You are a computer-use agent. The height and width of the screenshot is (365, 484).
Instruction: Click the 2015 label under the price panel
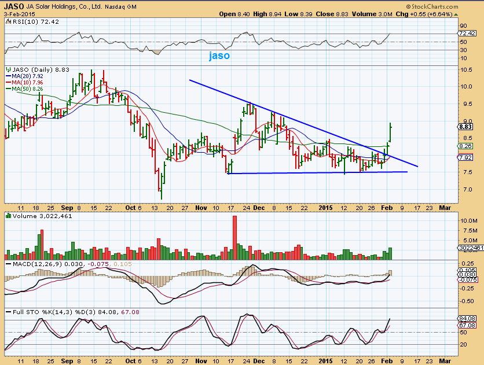pos(325,208)
